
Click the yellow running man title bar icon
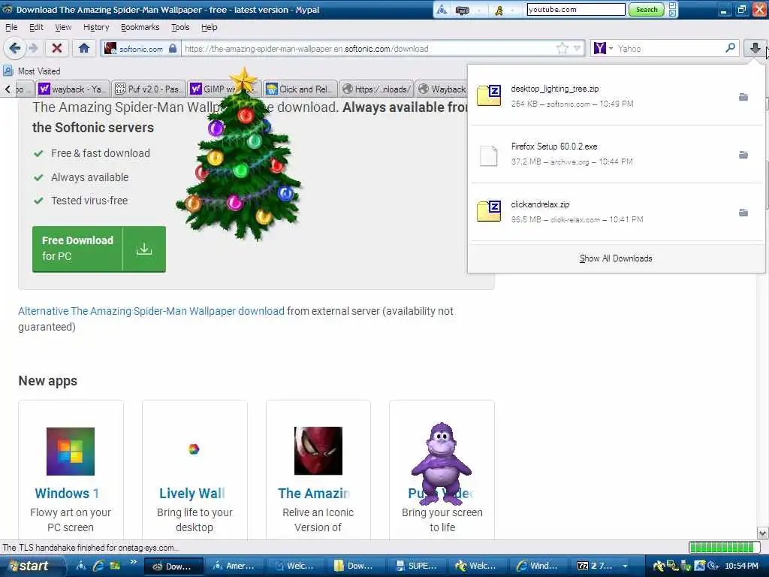pos(499,10)
